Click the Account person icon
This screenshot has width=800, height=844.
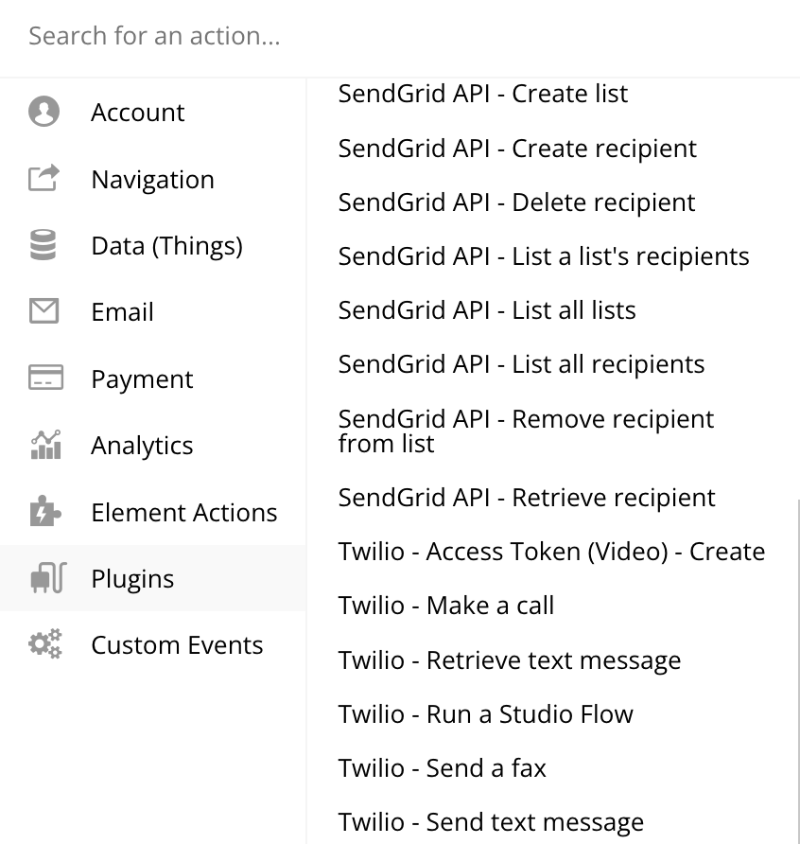tap(44, 112)
